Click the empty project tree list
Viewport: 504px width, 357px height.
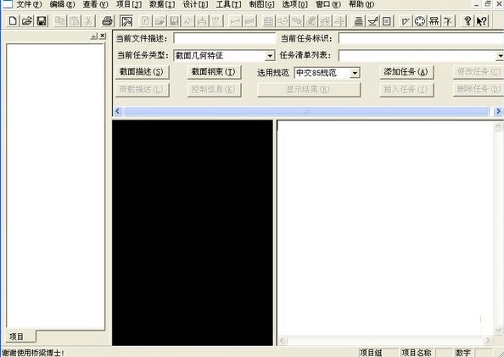tap(55, 187)
